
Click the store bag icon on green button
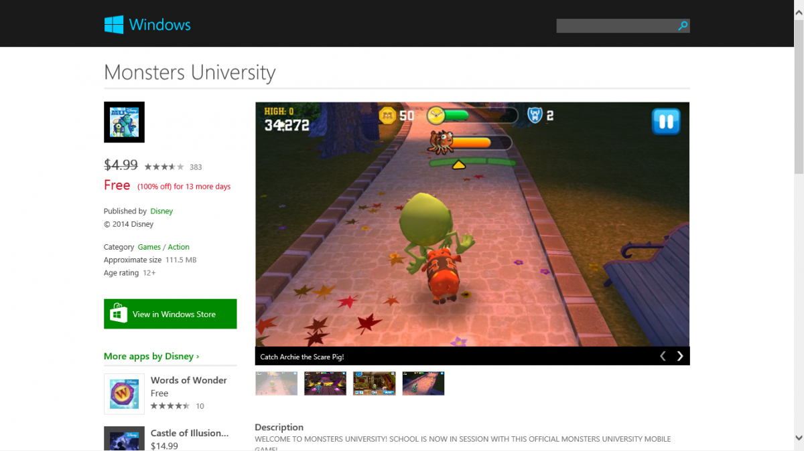tap(119, 313)
